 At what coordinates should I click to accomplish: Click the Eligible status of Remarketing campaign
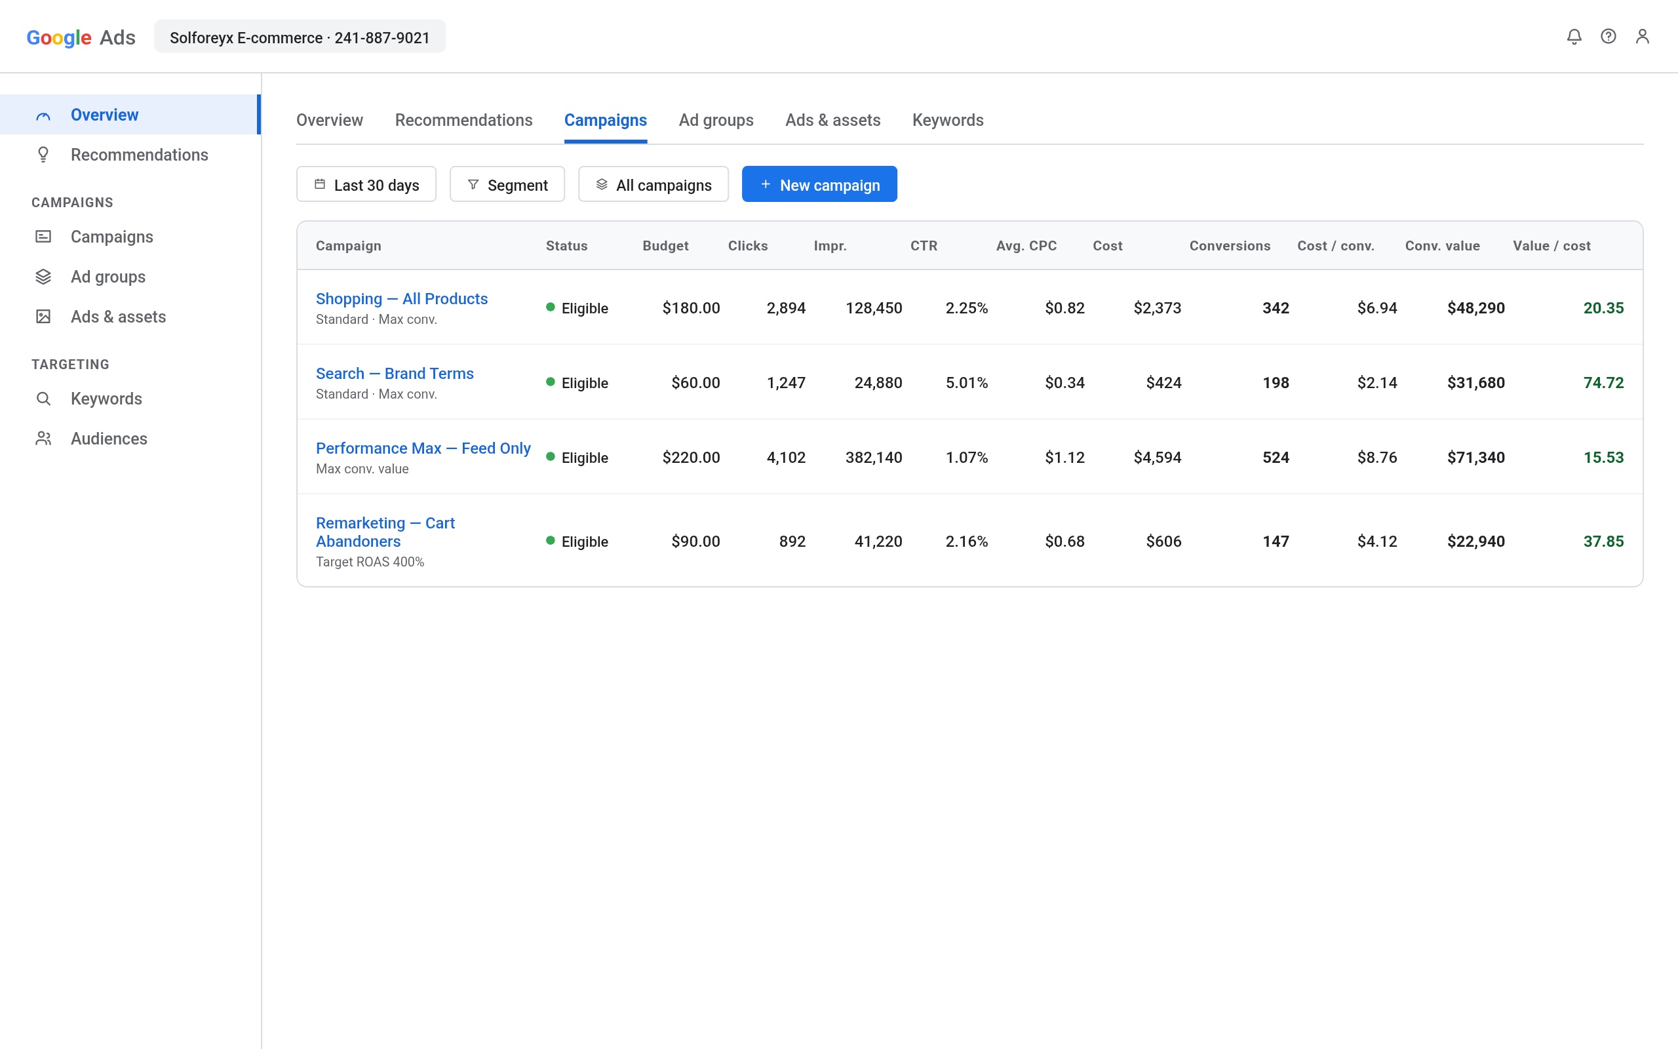(577, 542)
